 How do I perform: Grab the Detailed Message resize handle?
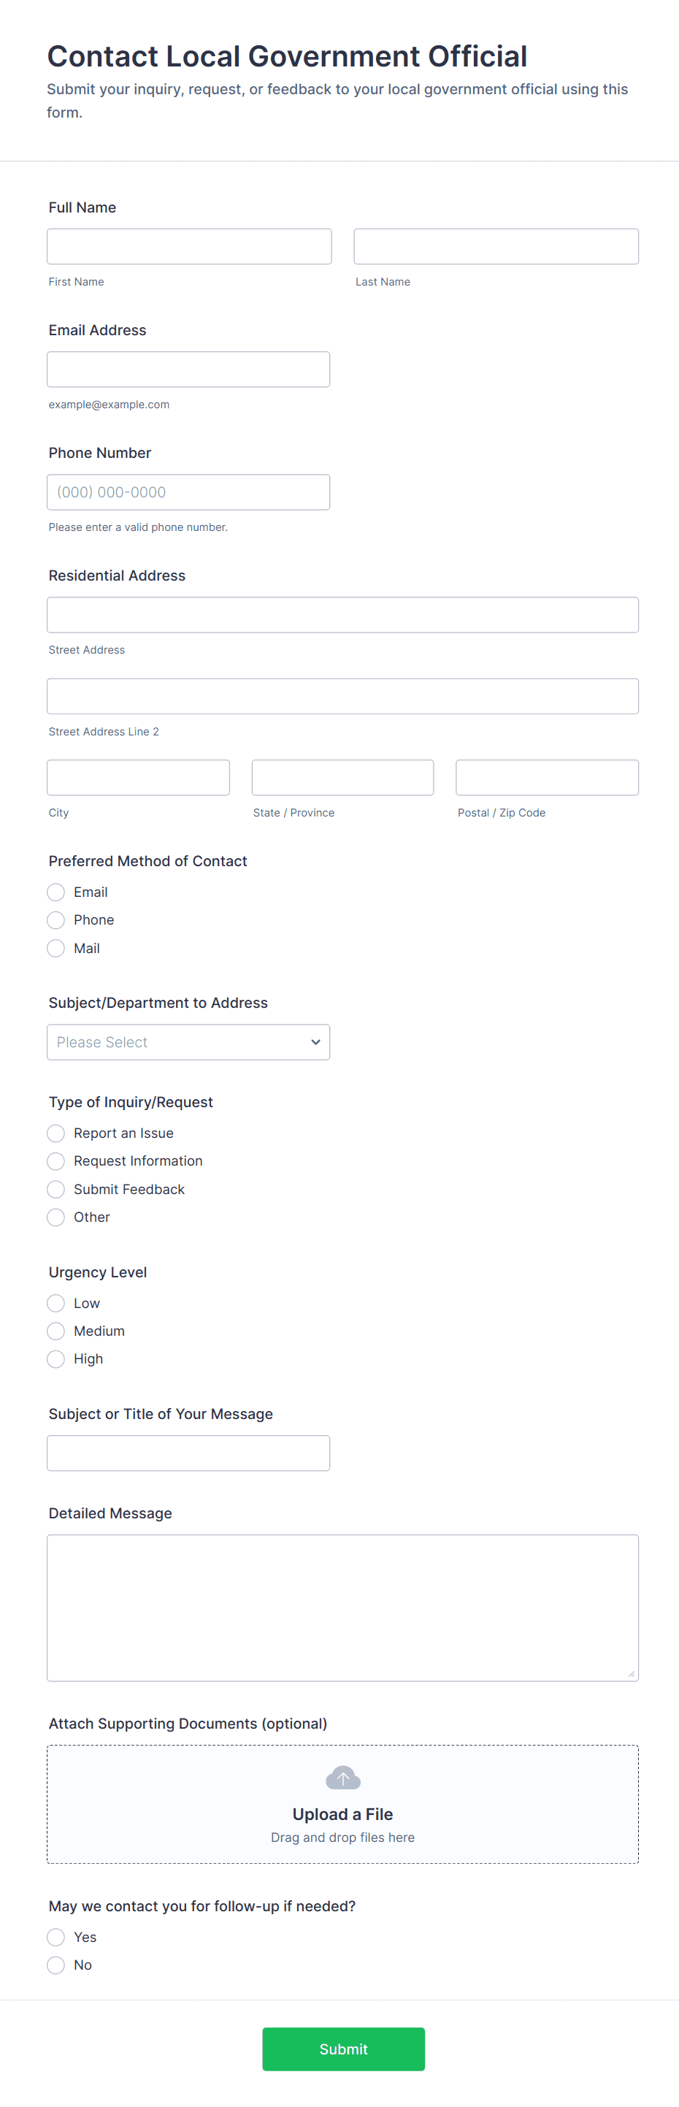coord(631,1673)
